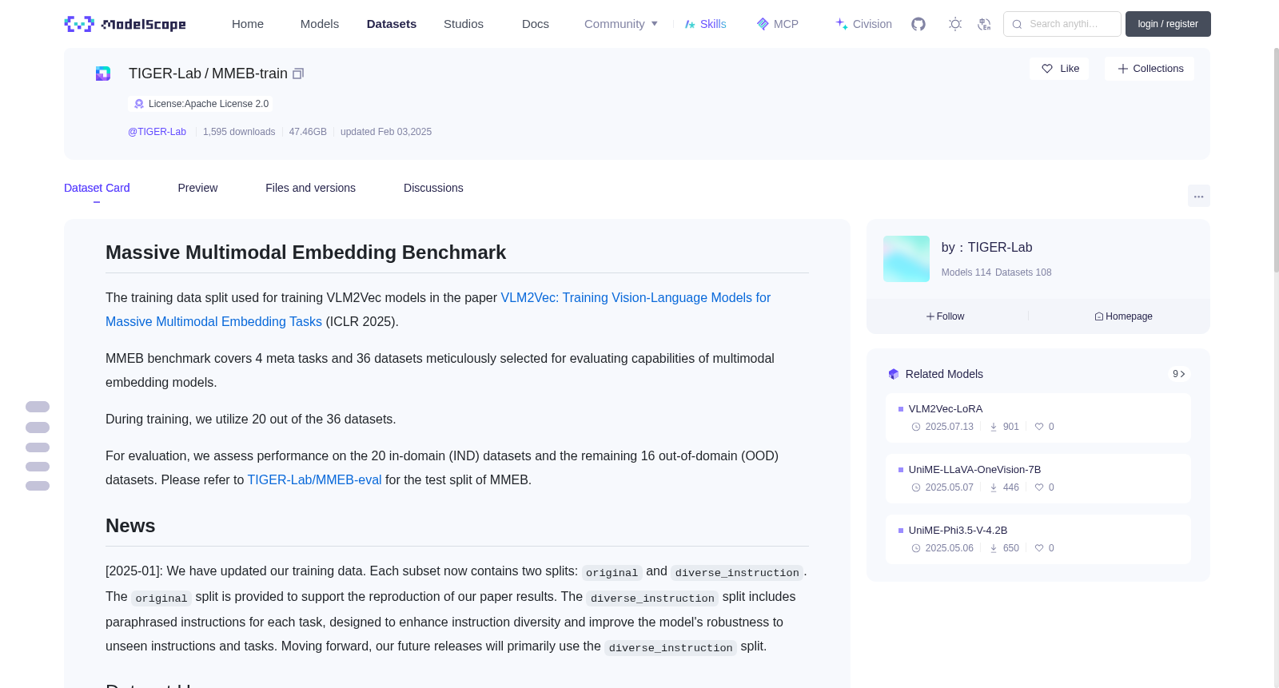Screen dimensions: 1279x688
Task: Click the heart icon on UniME-Phi3.5-V-4.2B card
Action: tap(1039, 548)
